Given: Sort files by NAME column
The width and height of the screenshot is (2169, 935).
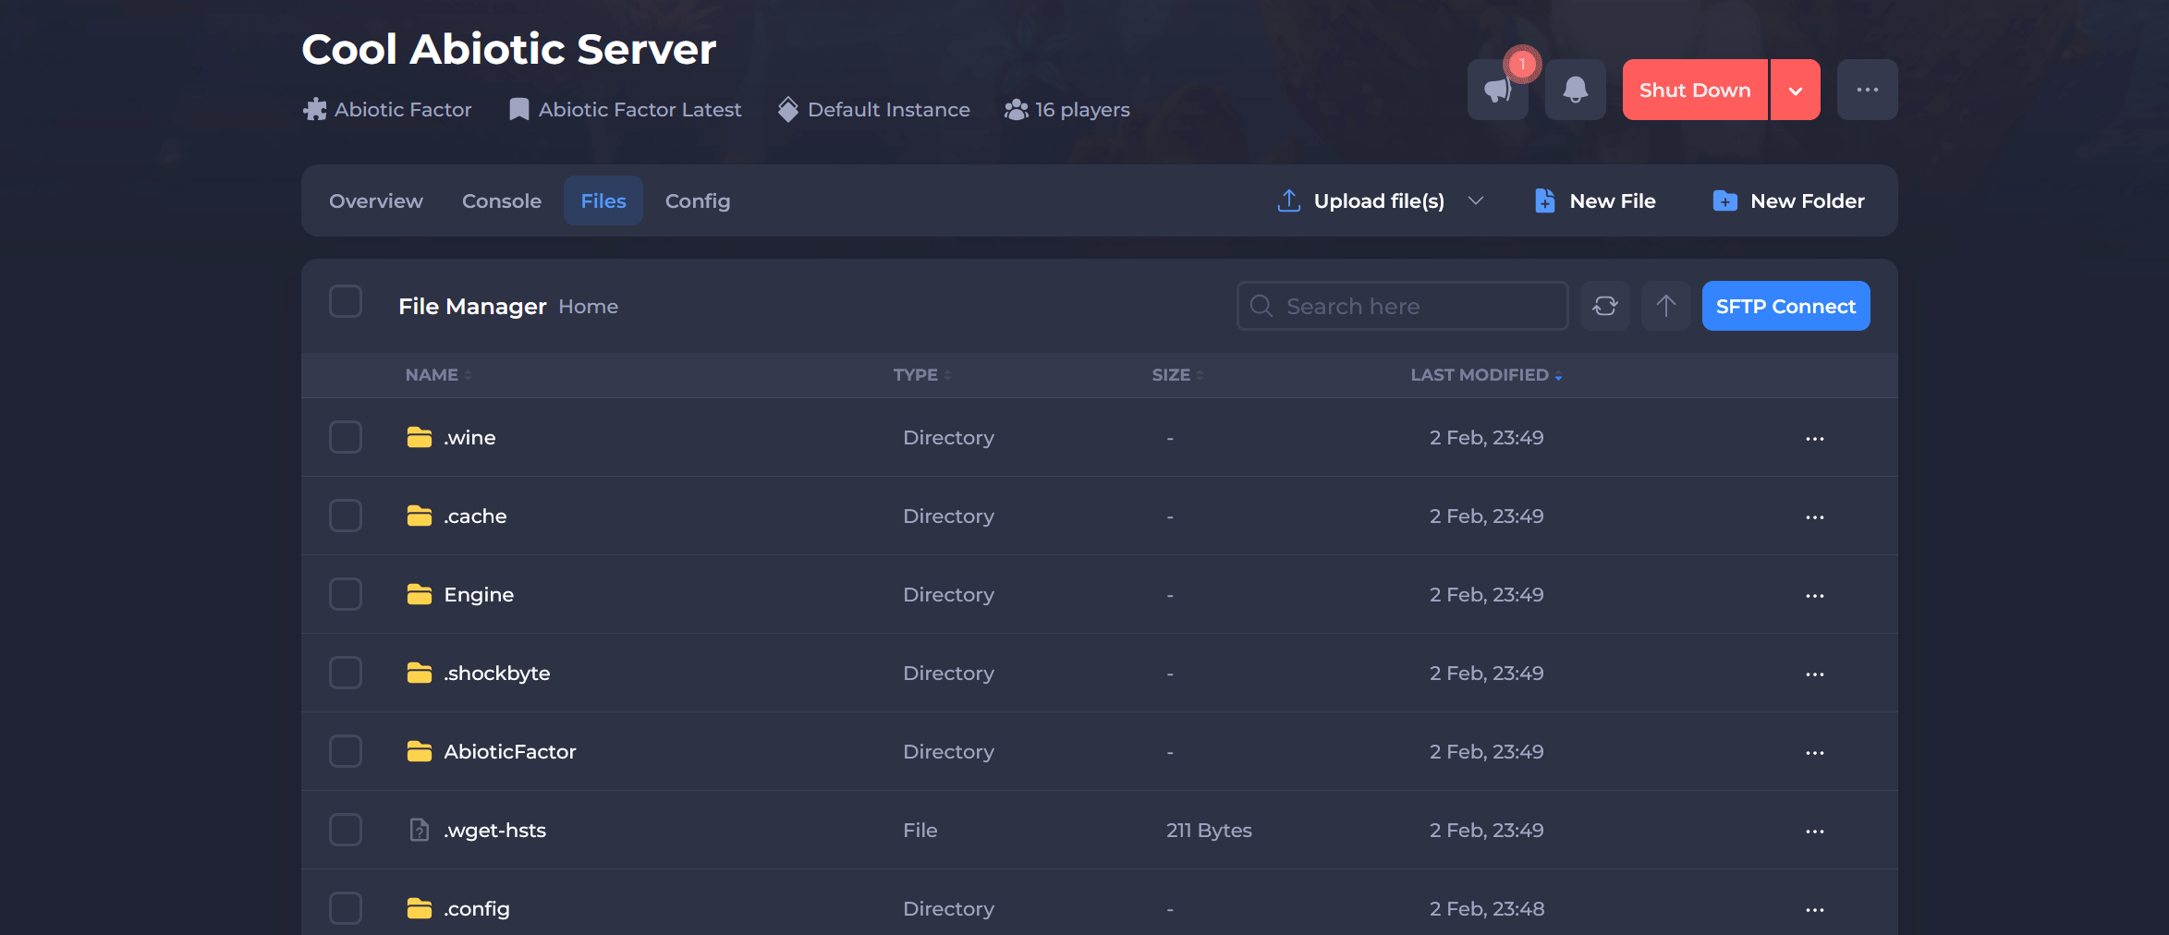Looking at the screenshot, I should (439, 375).
